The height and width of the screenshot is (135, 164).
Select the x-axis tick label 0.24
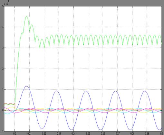pyautogui.click(x=73, y=133)
